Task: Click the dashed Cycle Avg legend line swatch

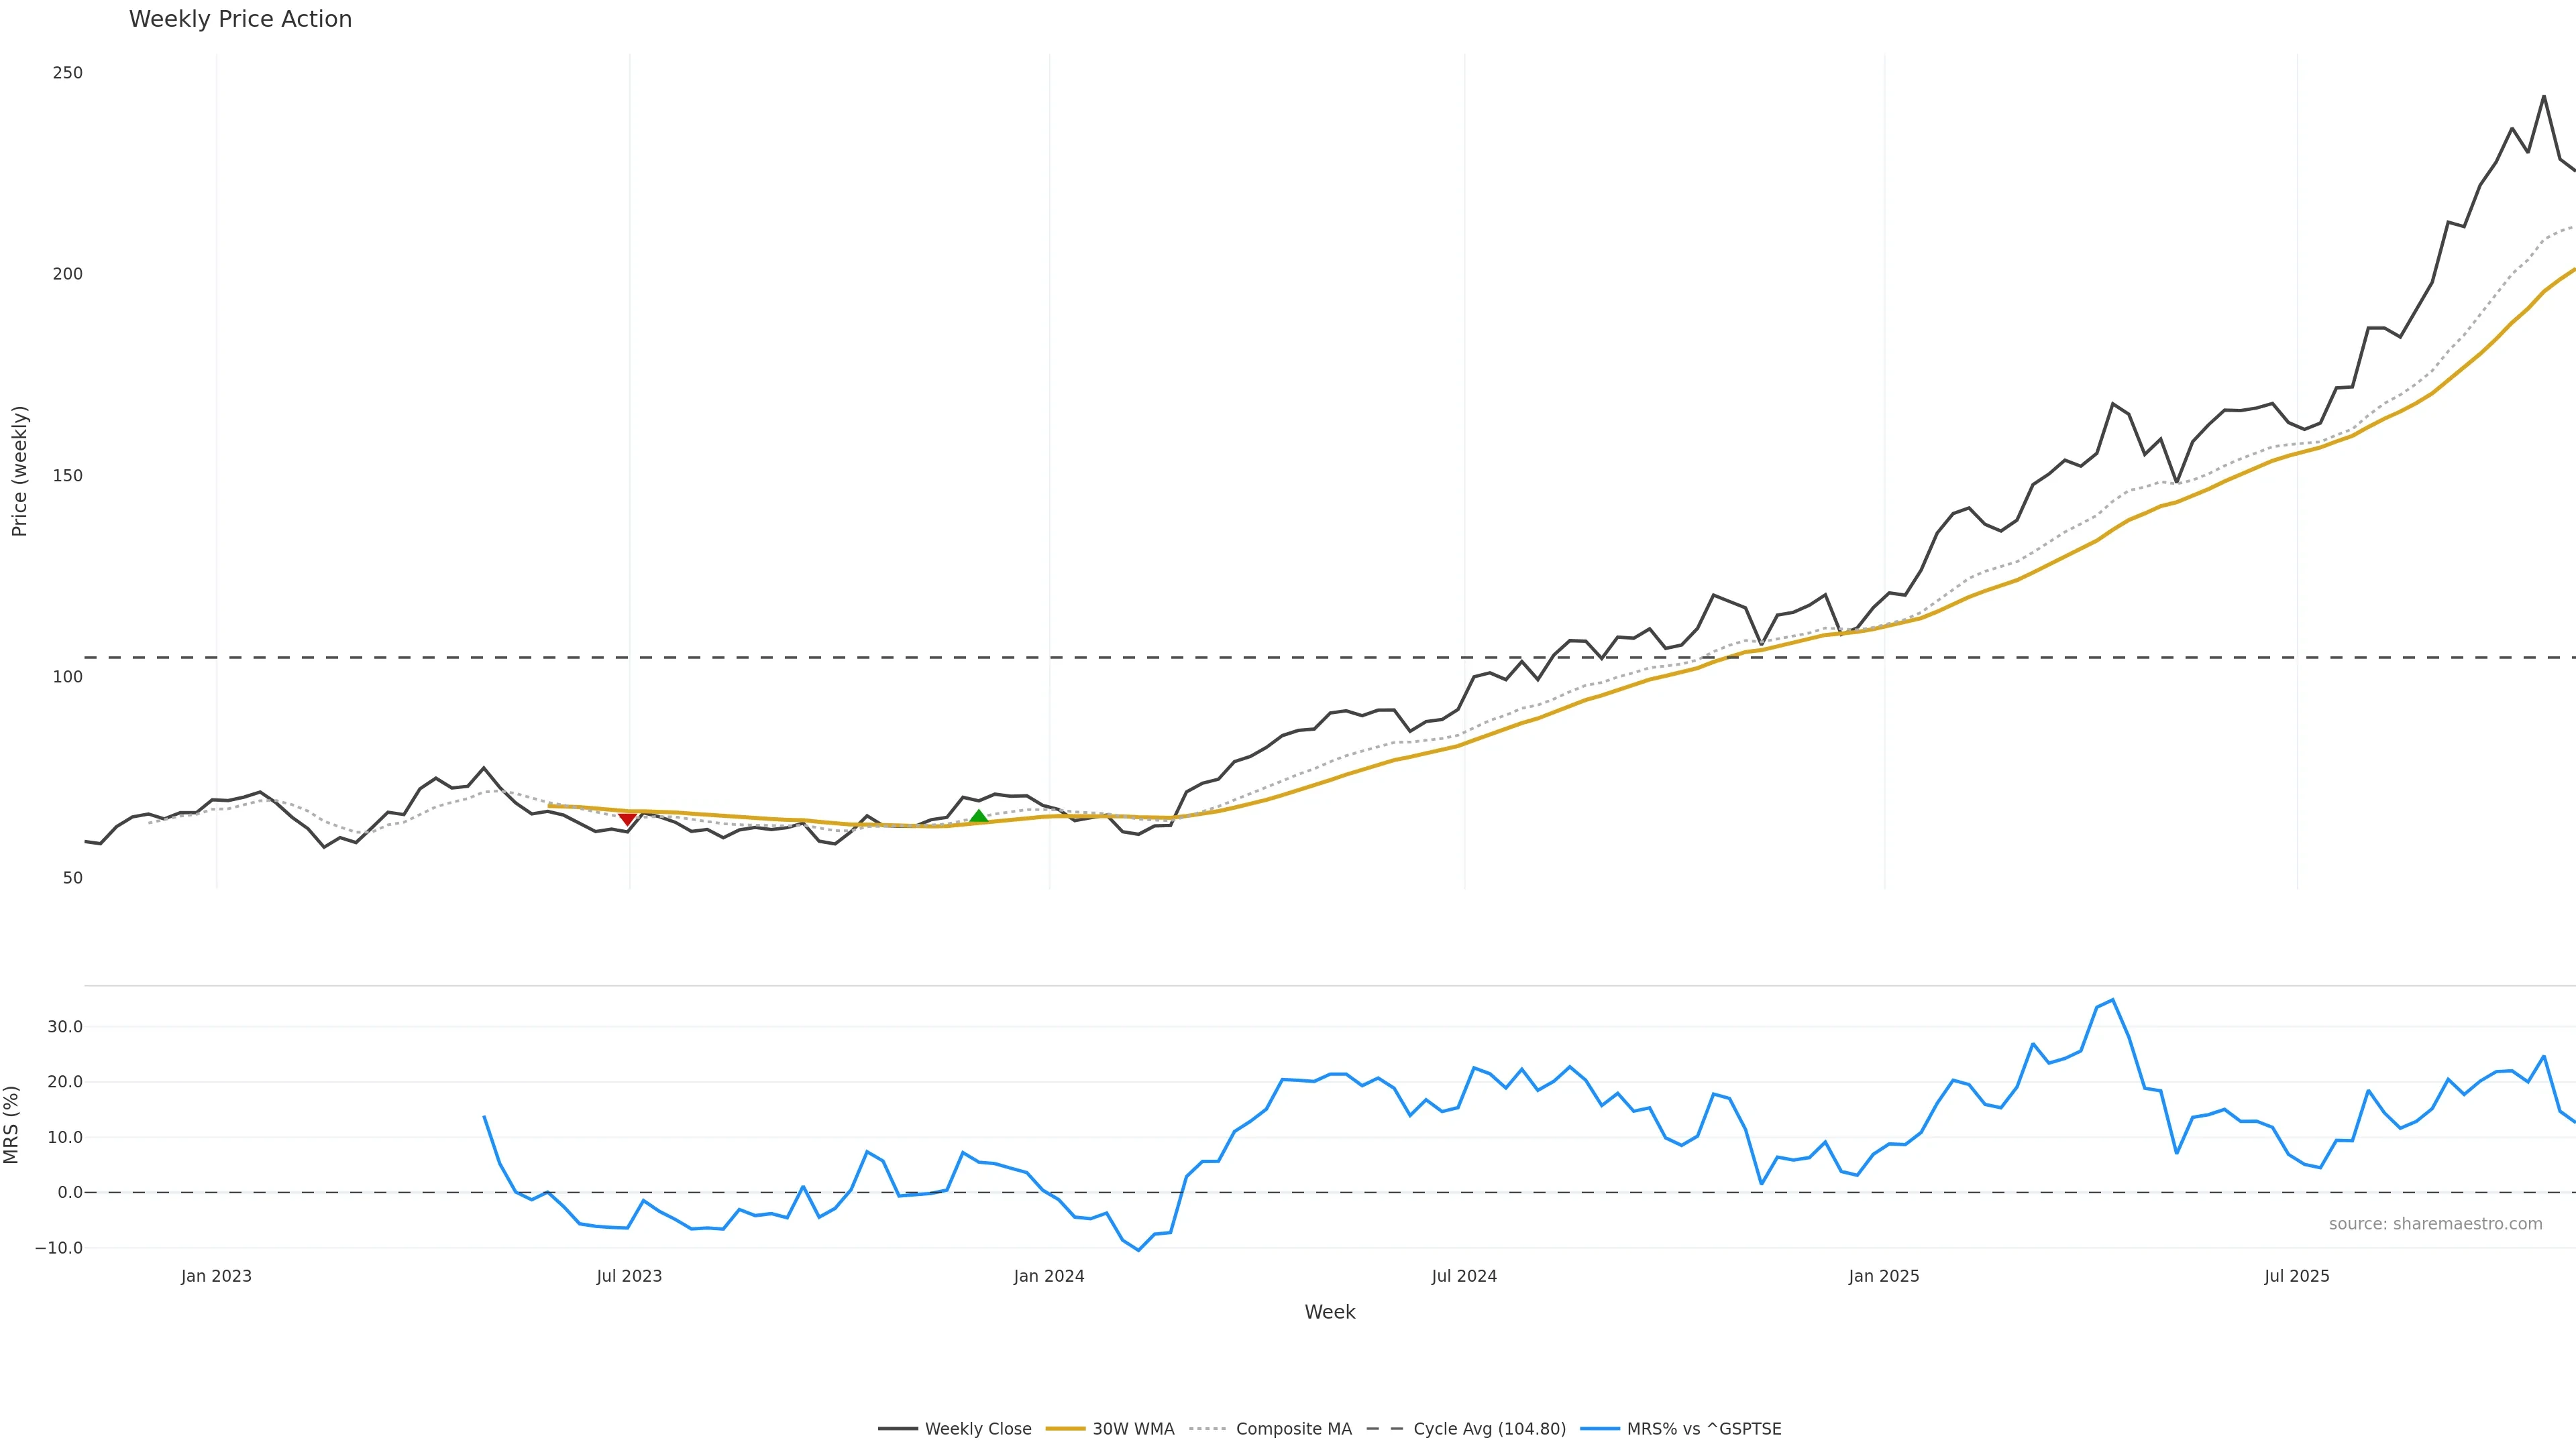Action: [1385, 1429]
